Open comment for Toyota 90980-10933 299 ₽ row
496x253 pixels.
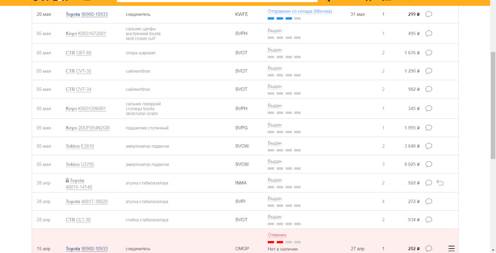click(429, 14)
